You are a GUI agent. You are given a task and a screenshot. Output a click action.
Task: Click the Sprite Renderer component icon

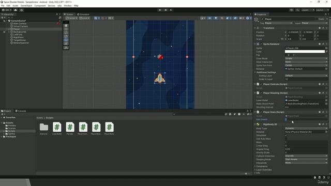(258, 44)
